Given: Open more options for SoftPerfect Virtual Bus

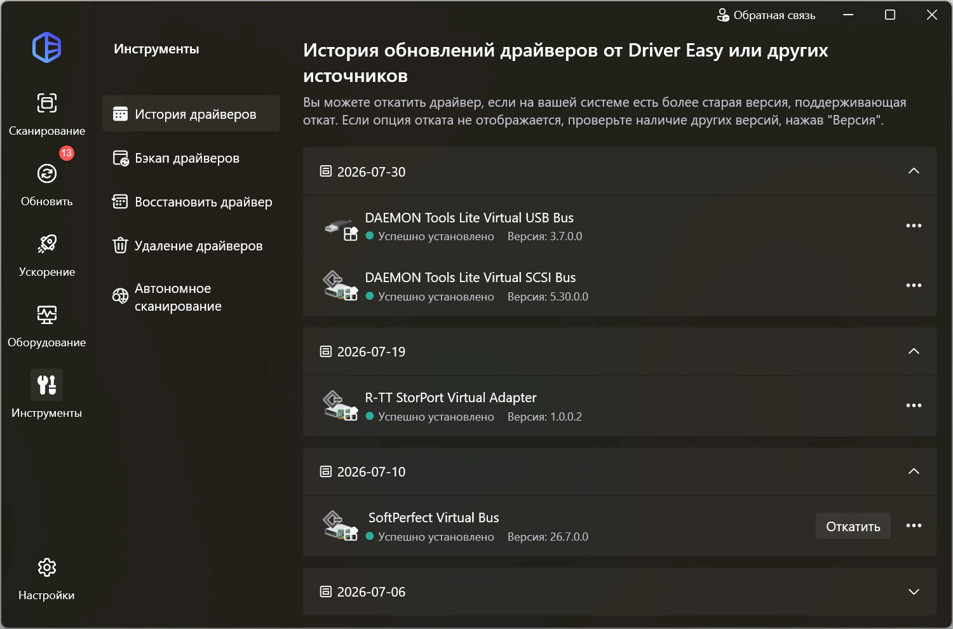Looking at the screenshot, I should [914, 525].
